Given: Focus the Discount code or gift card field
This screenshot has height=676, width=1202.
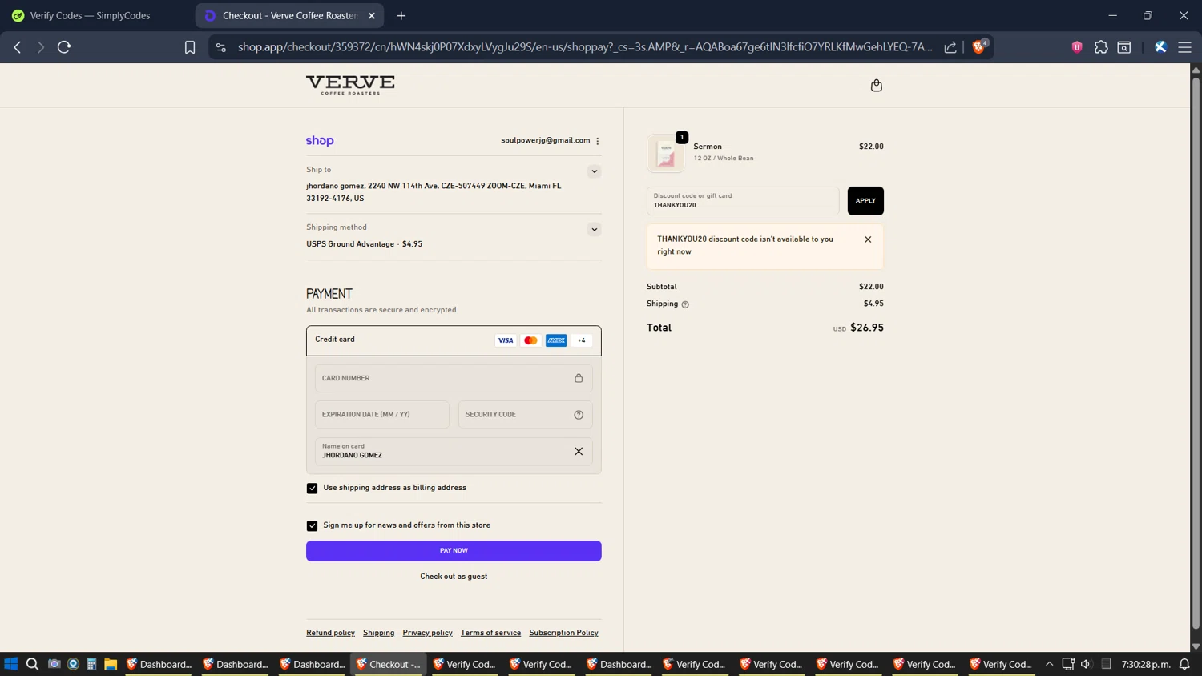Looking at the screenshot, I should [x=743, y=201].
